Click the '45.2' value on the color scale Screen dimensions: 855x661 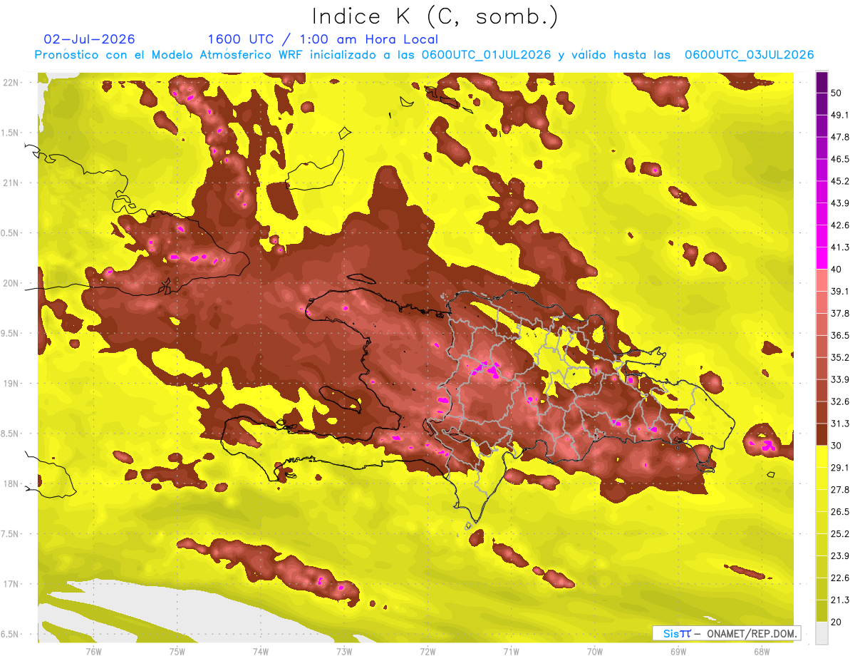[840, 181]
